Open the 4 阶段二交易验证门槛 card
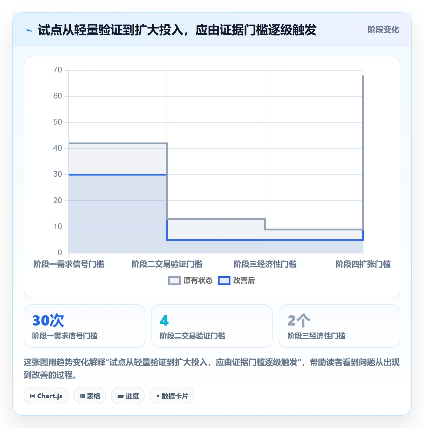The height and width of the screenshot is (428, 424). 212,326
